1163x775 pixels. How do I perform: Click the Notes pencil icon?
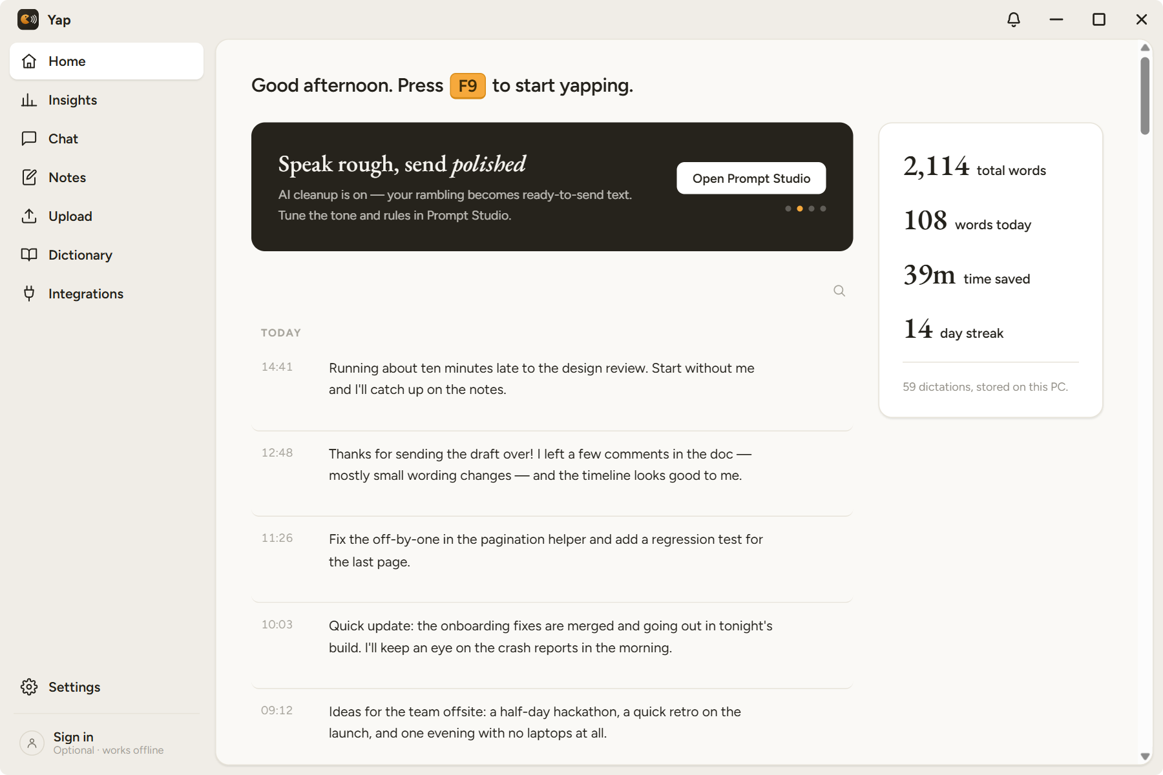pyautogui.click(x=29, y=178)
